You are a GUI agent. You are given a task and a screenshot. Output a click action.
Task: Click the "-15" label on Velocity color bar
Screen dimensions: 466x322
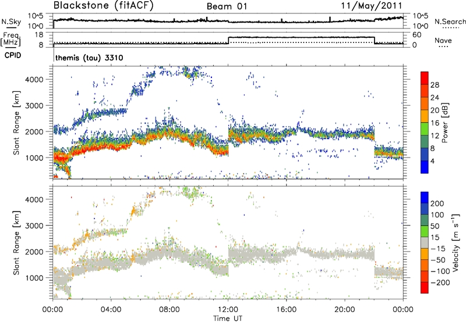(x=438, y=248)
